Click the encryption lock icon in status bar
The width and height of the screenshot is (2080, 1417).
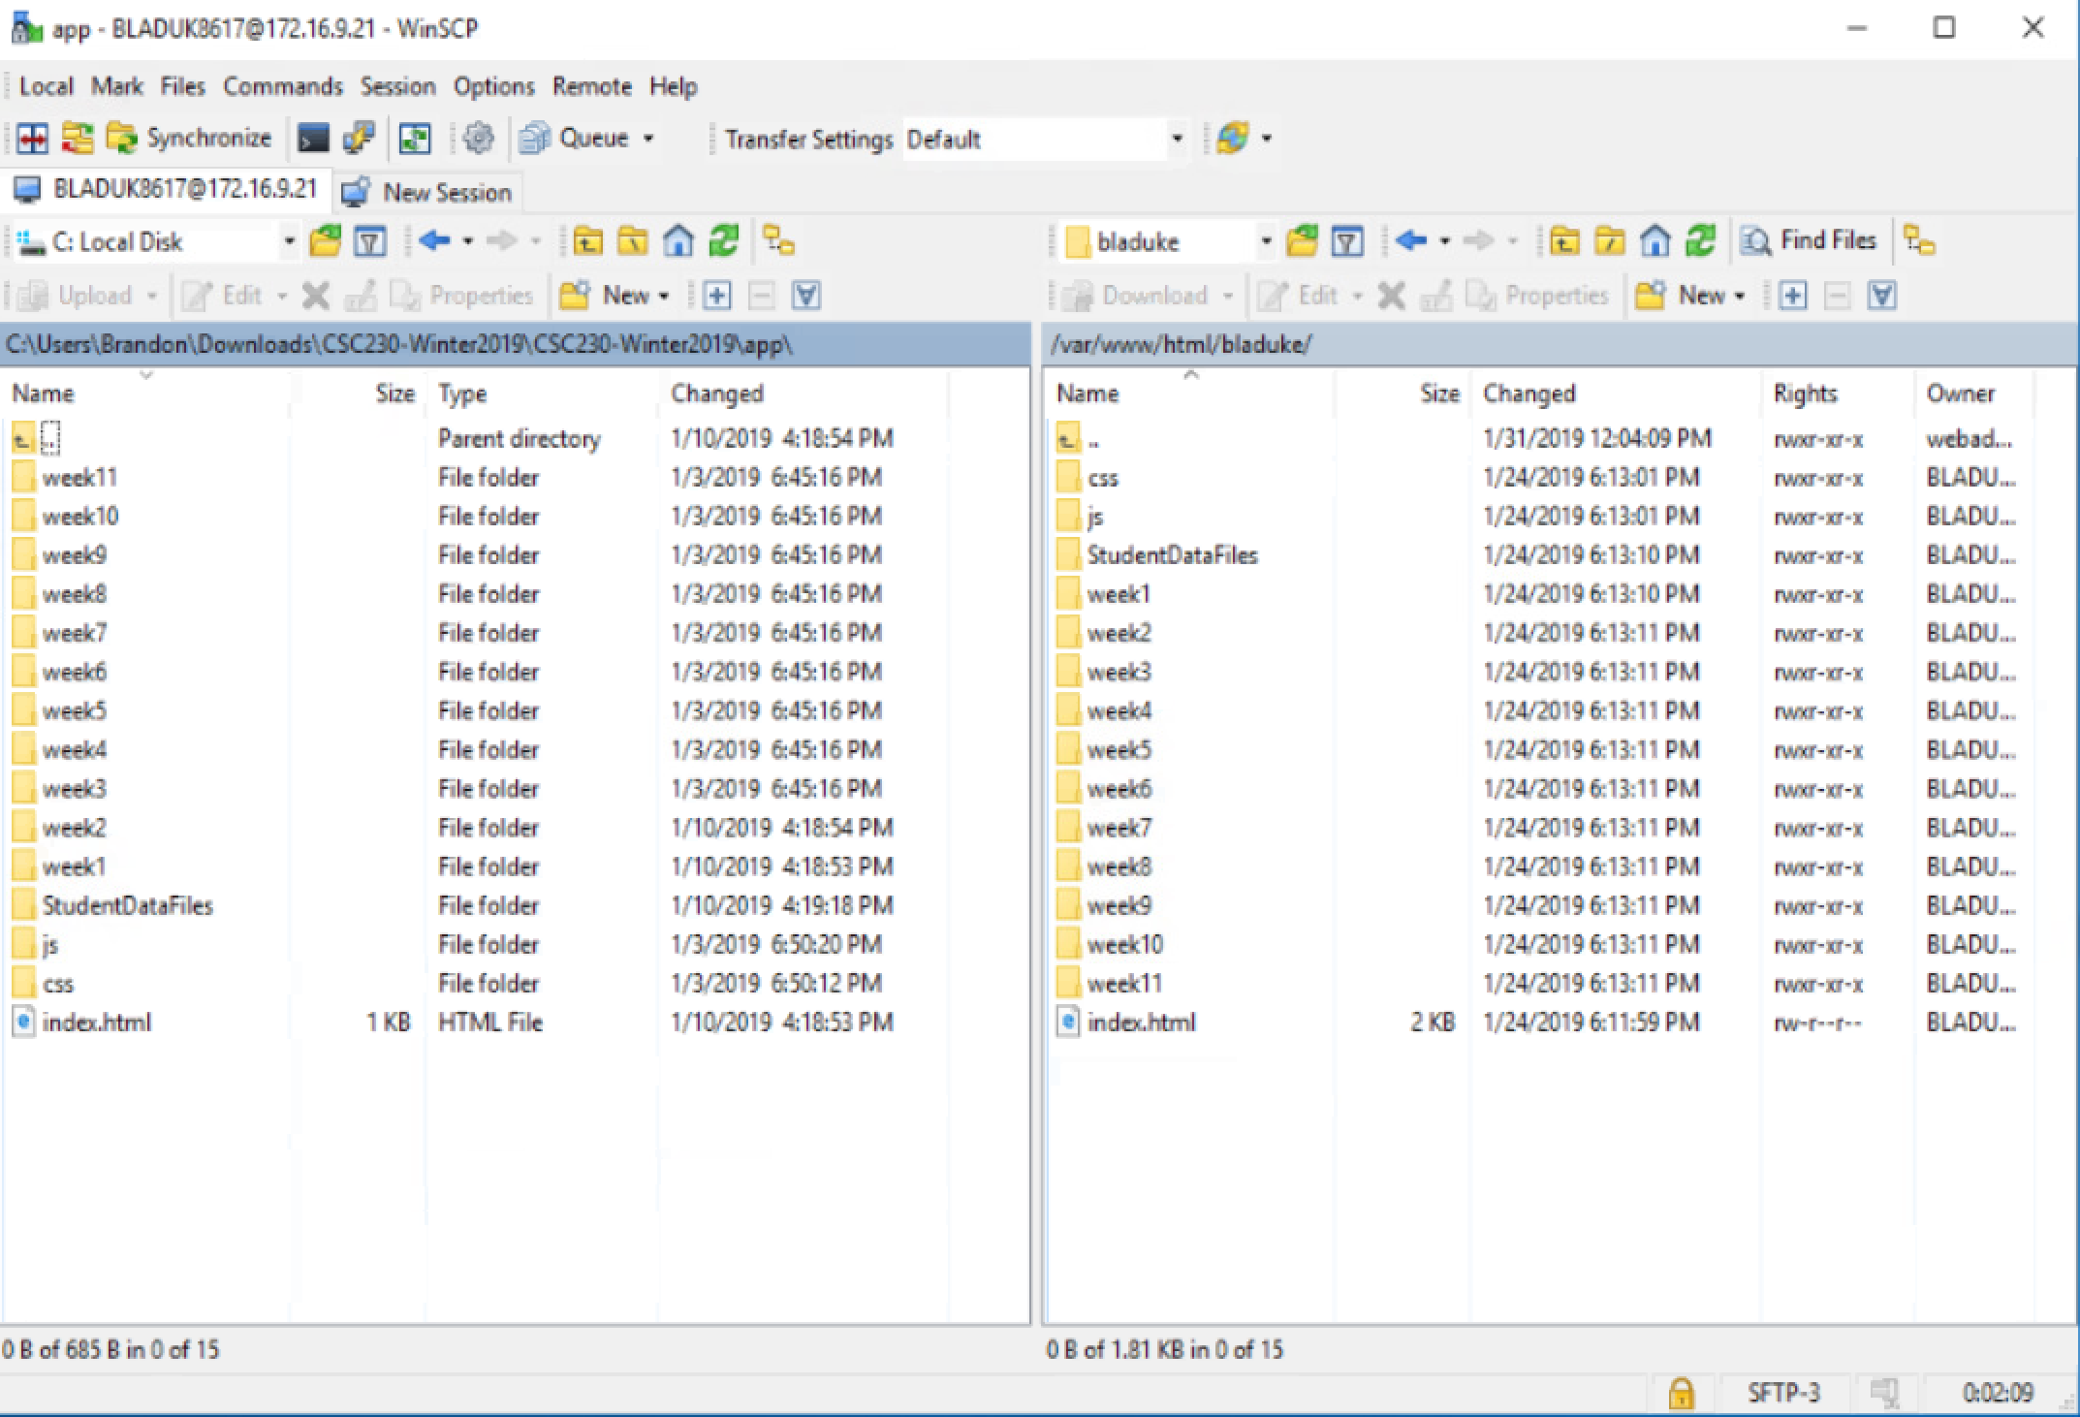click(x=1681, y=1393)
